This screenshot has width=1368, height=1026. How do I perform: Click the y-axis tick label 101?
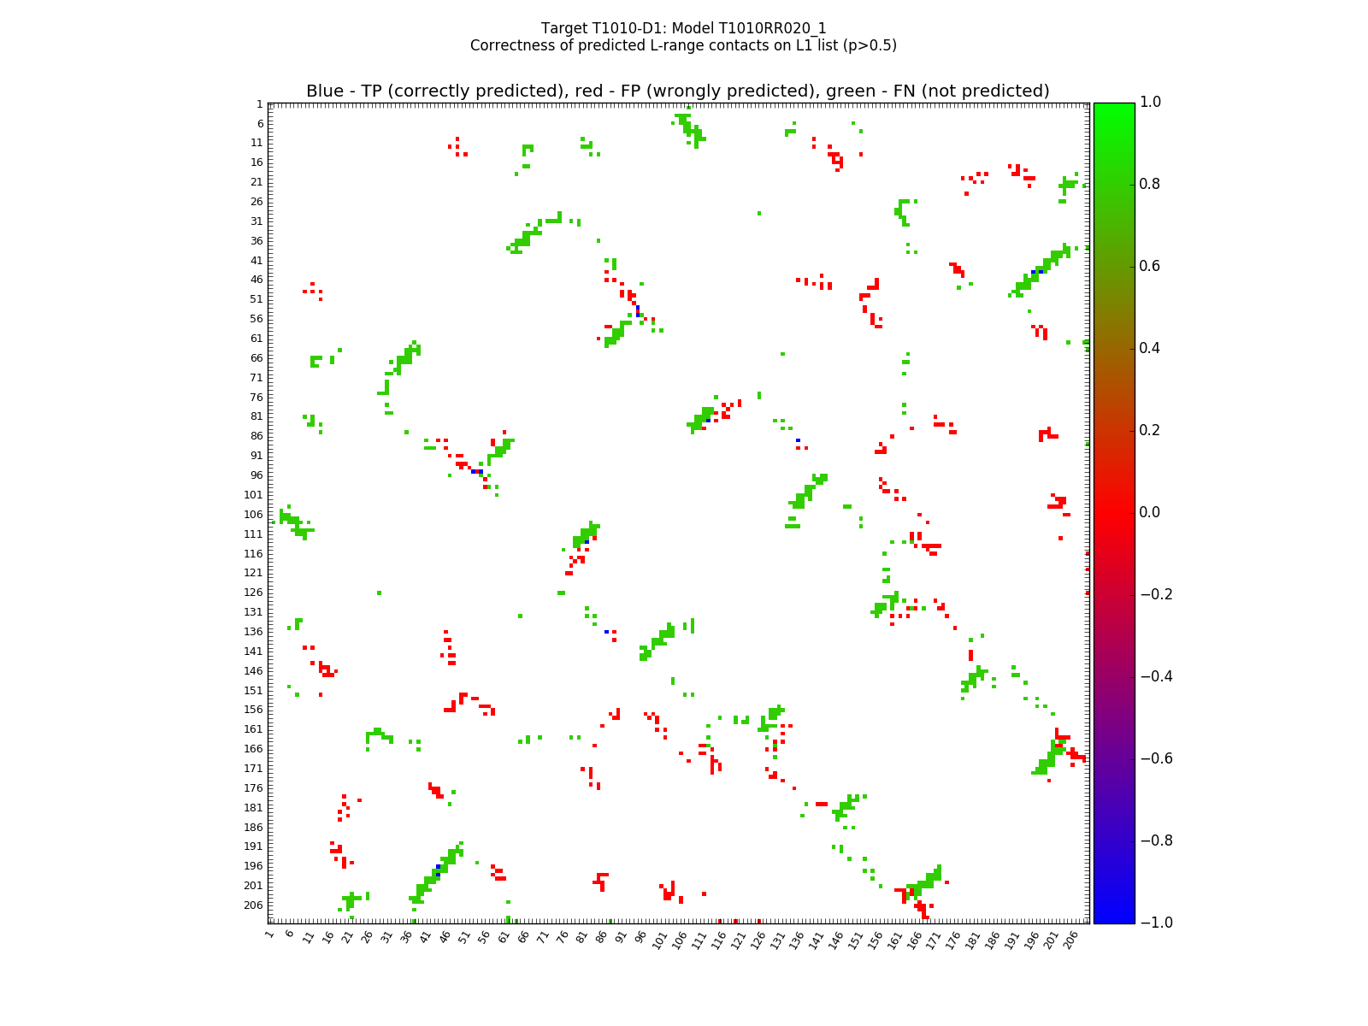coord(253,495)
